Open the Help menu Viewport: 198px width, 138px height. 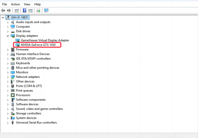[37, 4]
